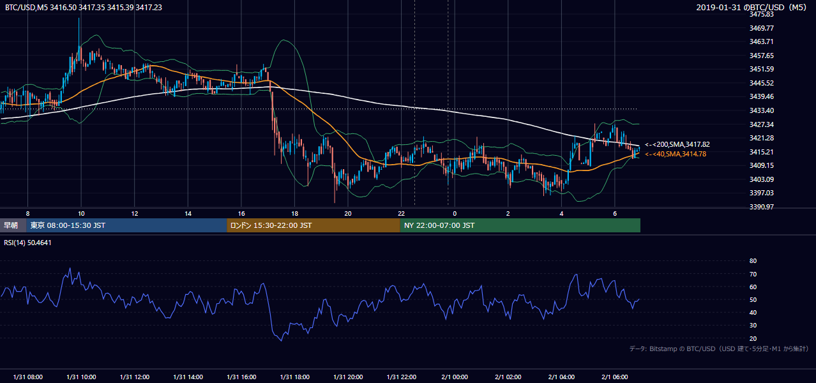Click hour tick 16 under price chart
This screenshot has width=816, height=383.
pos(241,213)
